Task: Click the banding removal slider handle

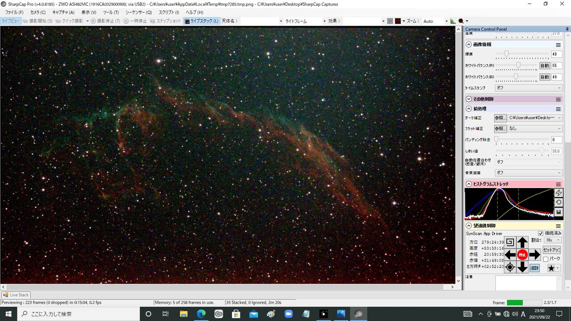Action: [496, 140]
